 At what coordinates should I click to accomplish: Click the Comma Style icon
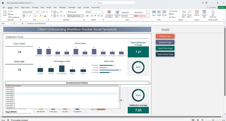pyautogui.click(x=95, y=16)
